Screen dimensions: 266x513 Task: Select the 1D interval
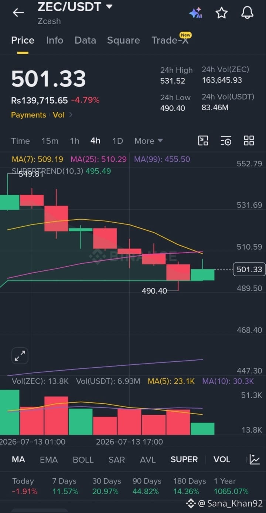coord(117,141)
